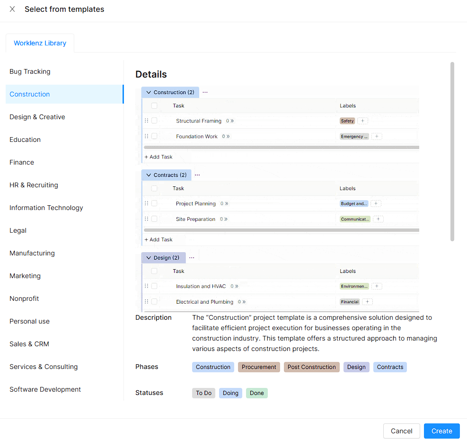This screenshot has height=439, width=467.
Task: Open the three-dot menu beside Construction group
Action: point(205,92)
